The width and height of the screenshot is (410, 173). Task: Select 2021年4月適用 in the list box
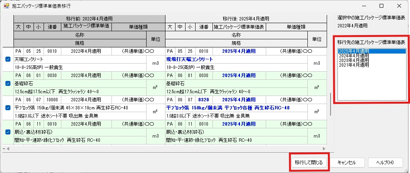(353, 65)
